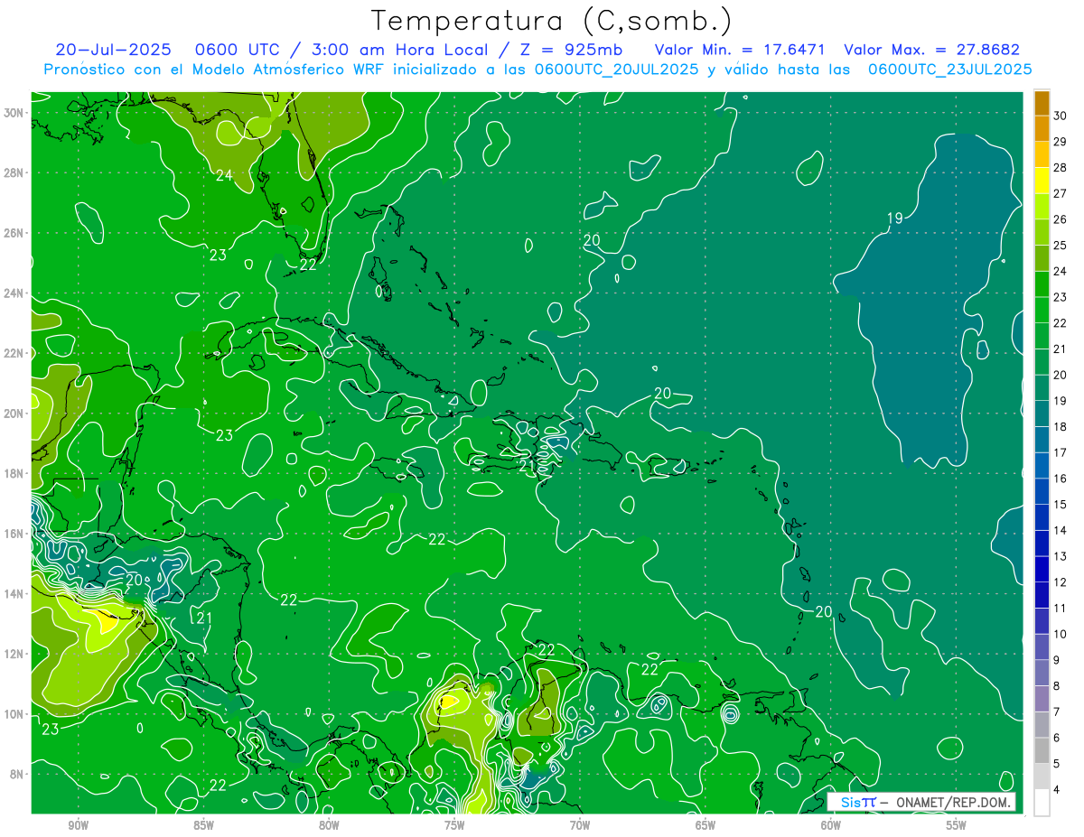This screenshot has width=1084, height=837.
Task: Click the "ONAMET/REP.DOM." credit label
Action: (952, 802)
